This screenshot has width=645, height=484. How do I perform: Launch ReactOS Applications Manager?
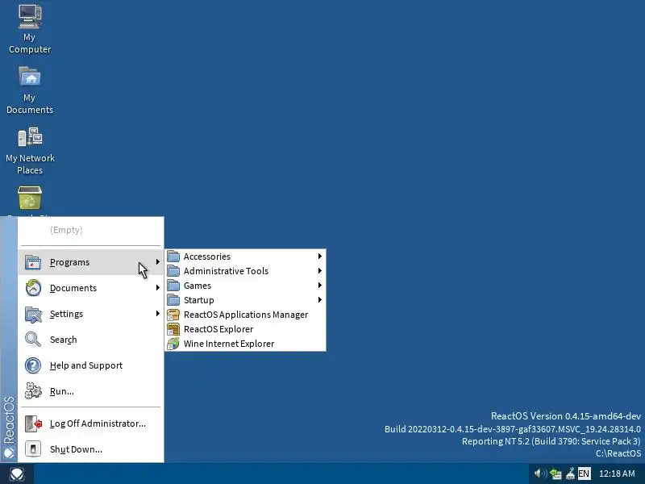coord(246,315)
